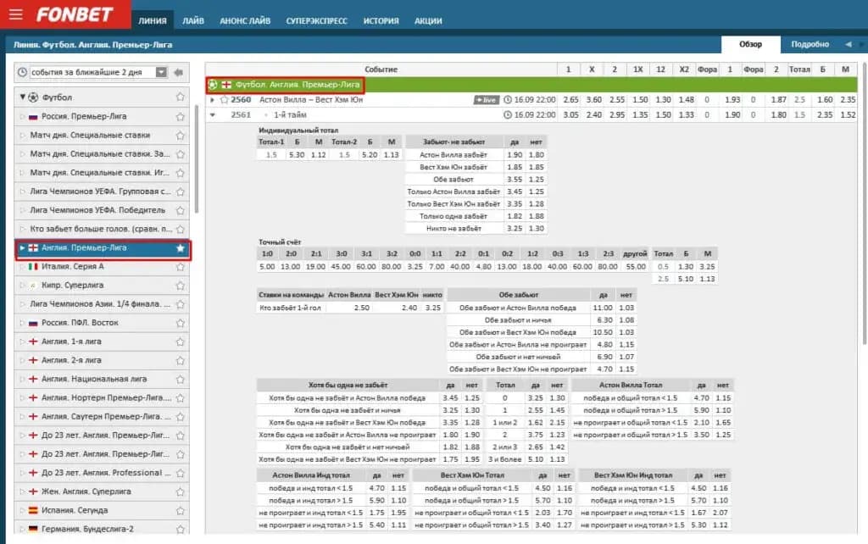Click the Fonbet logo

tap(75, 14)
